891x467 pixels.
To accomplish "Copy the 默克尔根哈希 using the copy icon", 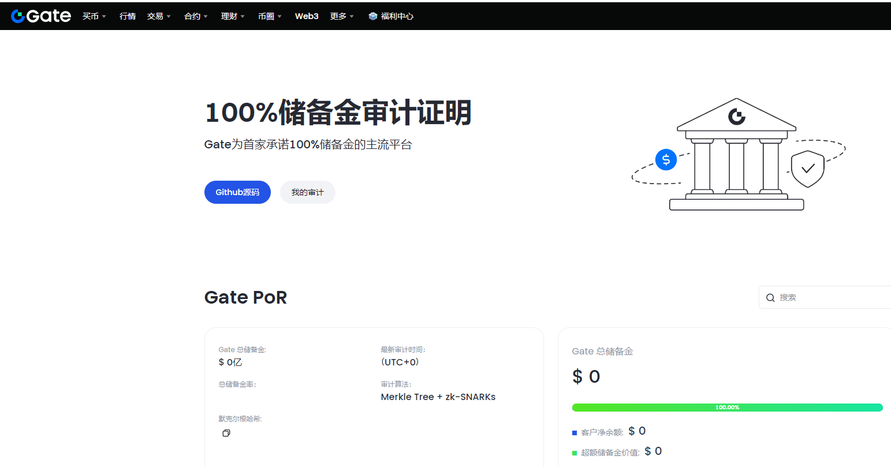I will 226,433.
